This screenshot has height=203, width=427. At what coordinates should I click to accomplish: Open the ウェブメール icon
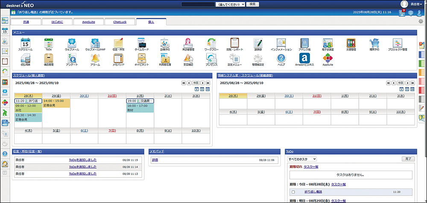point(71,43)
